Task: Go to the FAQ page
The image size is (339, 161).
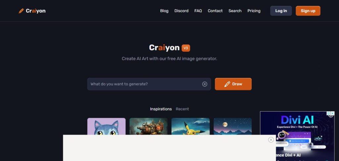Action: [x=198, y=11]
